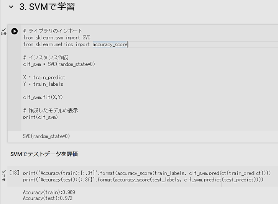Place cursor on accuracy_score in import line
Screen dimensions: 278x204
click(110, 44)
